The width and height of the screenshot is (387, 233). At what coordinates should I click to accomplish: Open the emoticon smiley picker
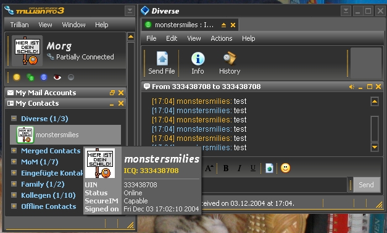click(285, 168)
